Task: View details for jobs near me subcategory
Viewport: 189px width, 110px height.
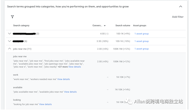Action: pos(75,67)
